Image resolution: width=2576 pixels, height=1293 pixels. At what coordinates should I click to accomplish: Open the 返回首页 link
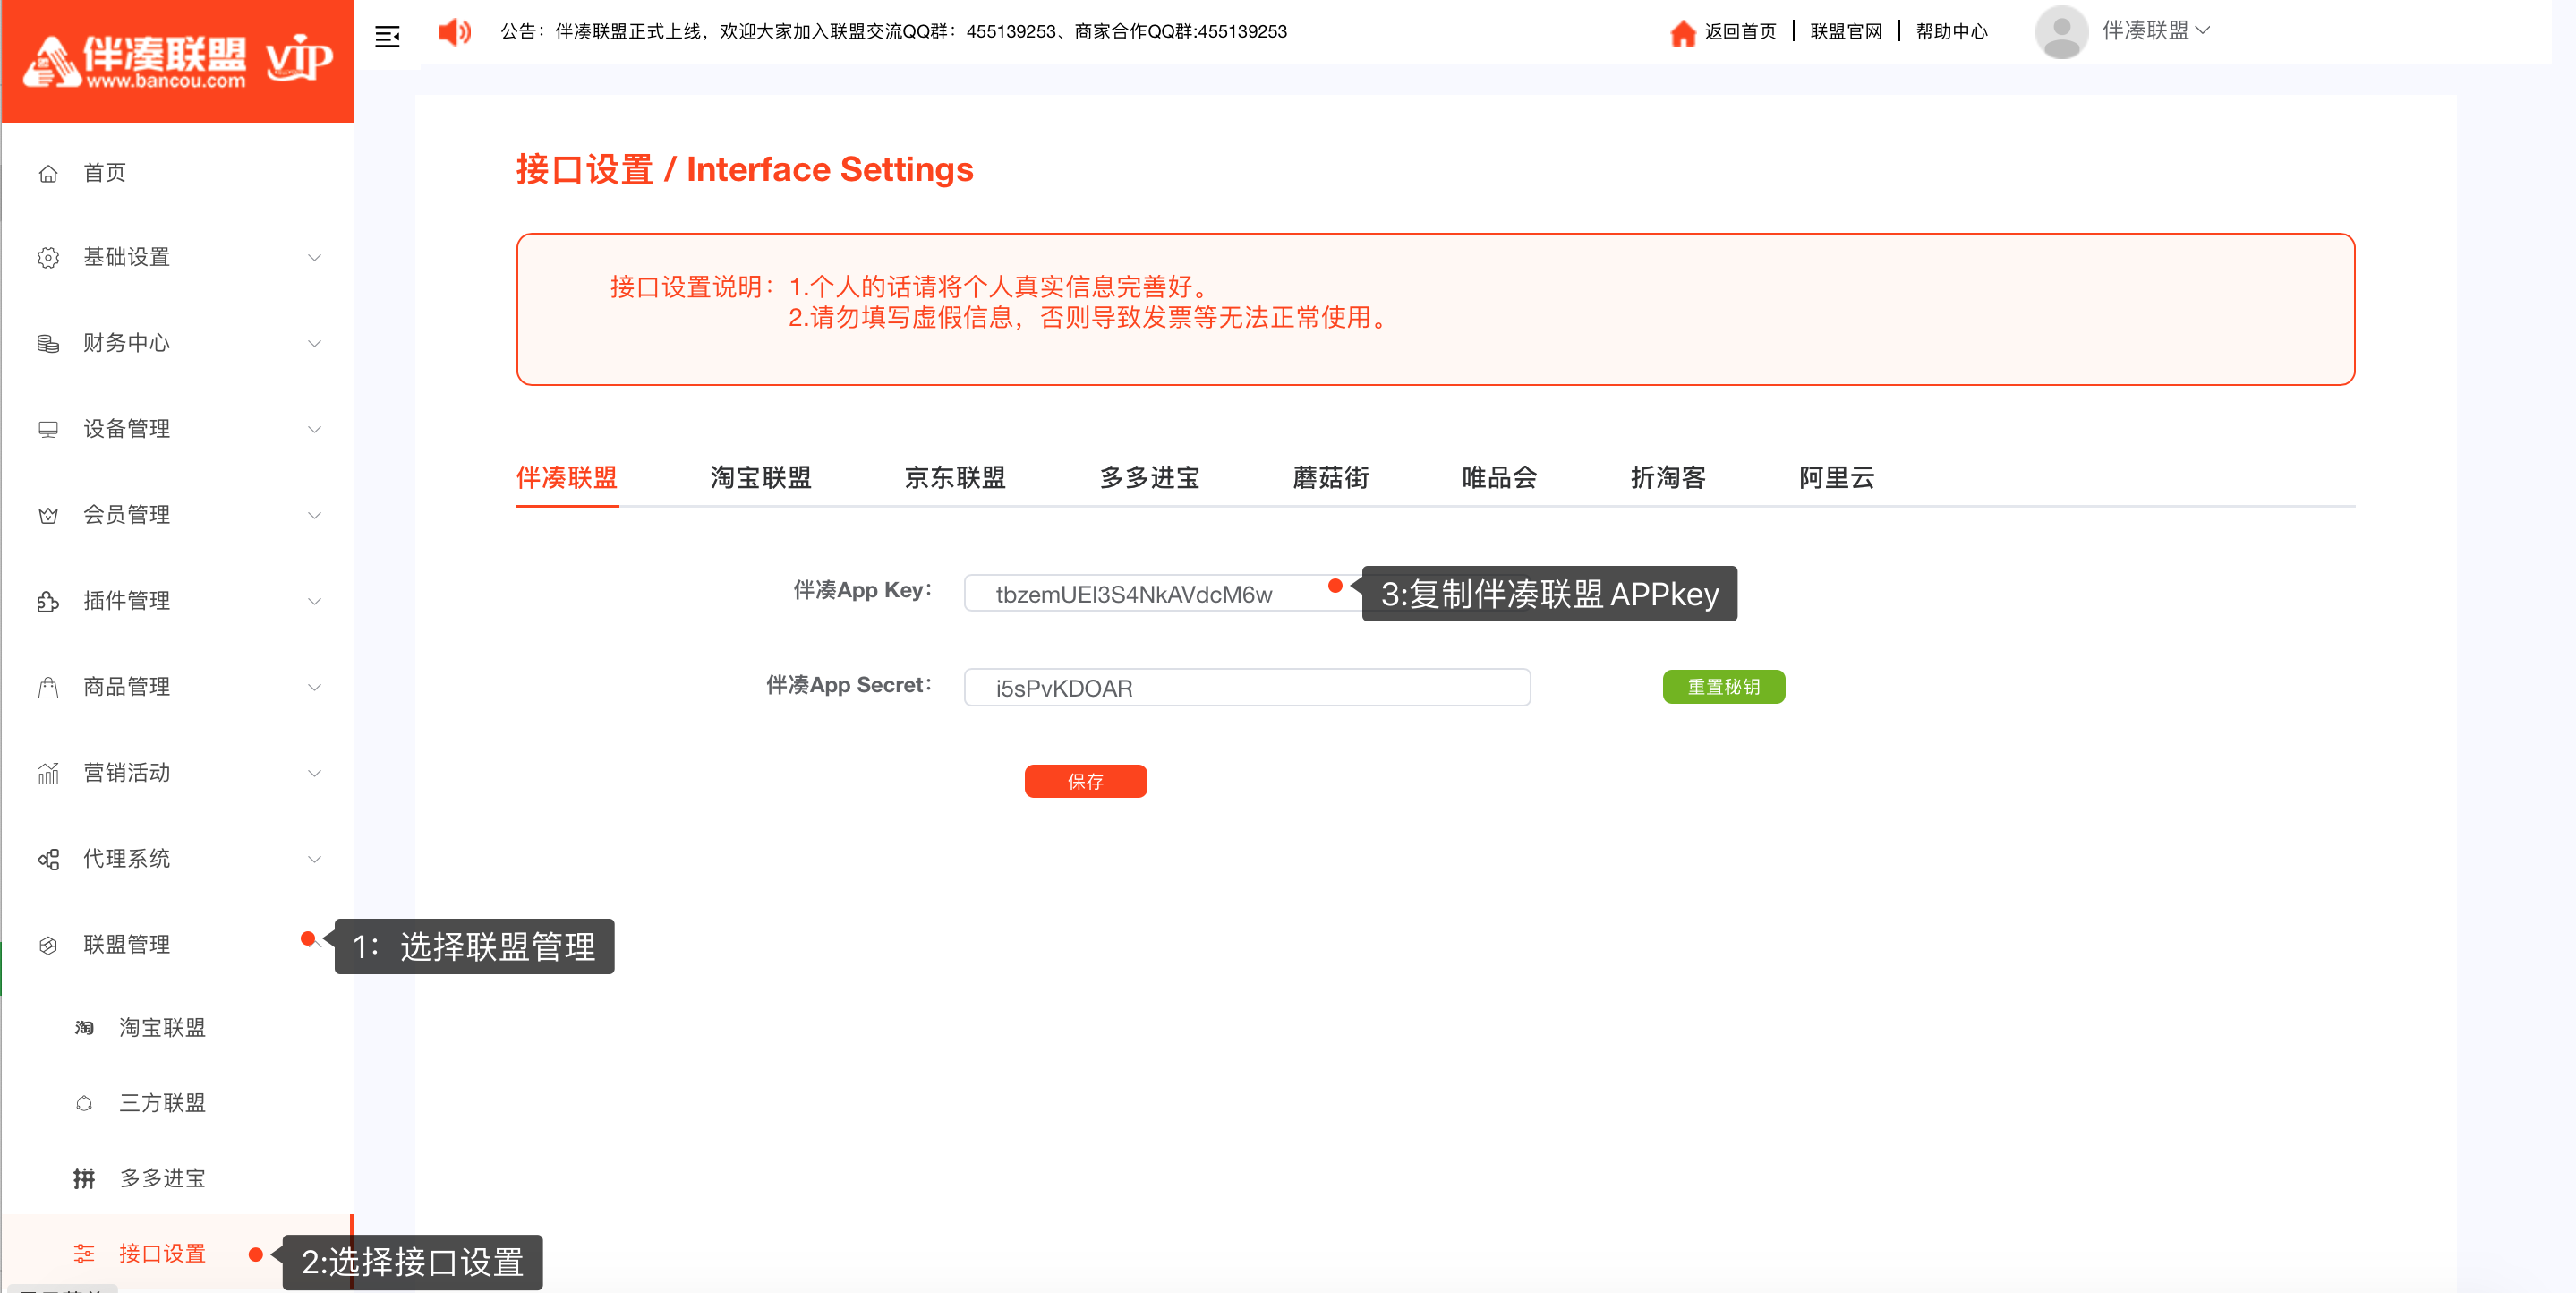coord(1740,32)
